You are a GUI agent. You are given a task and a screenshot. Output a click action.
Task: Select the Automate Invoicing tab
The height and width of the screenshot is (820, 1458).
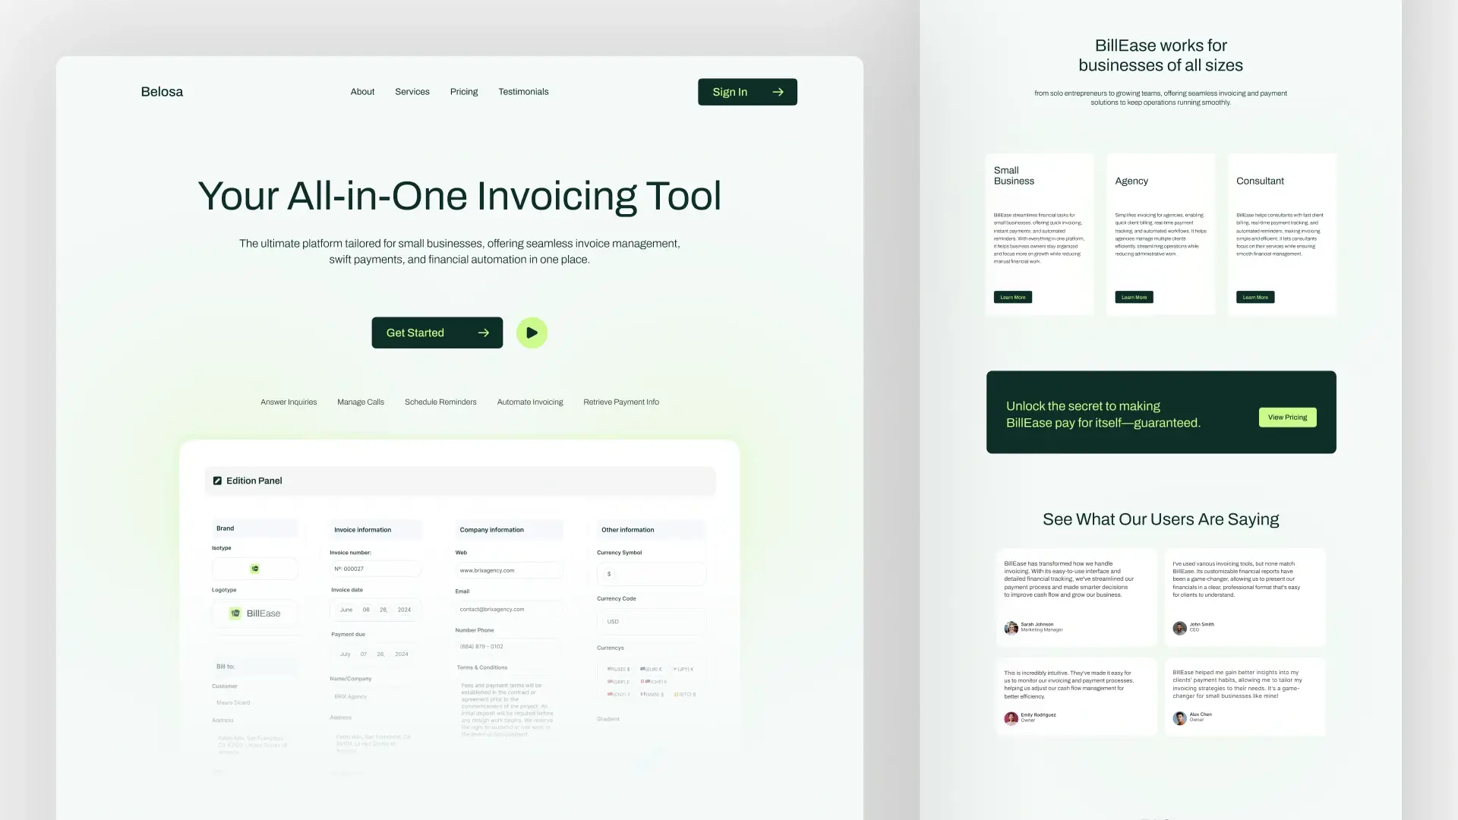[530, 402]
